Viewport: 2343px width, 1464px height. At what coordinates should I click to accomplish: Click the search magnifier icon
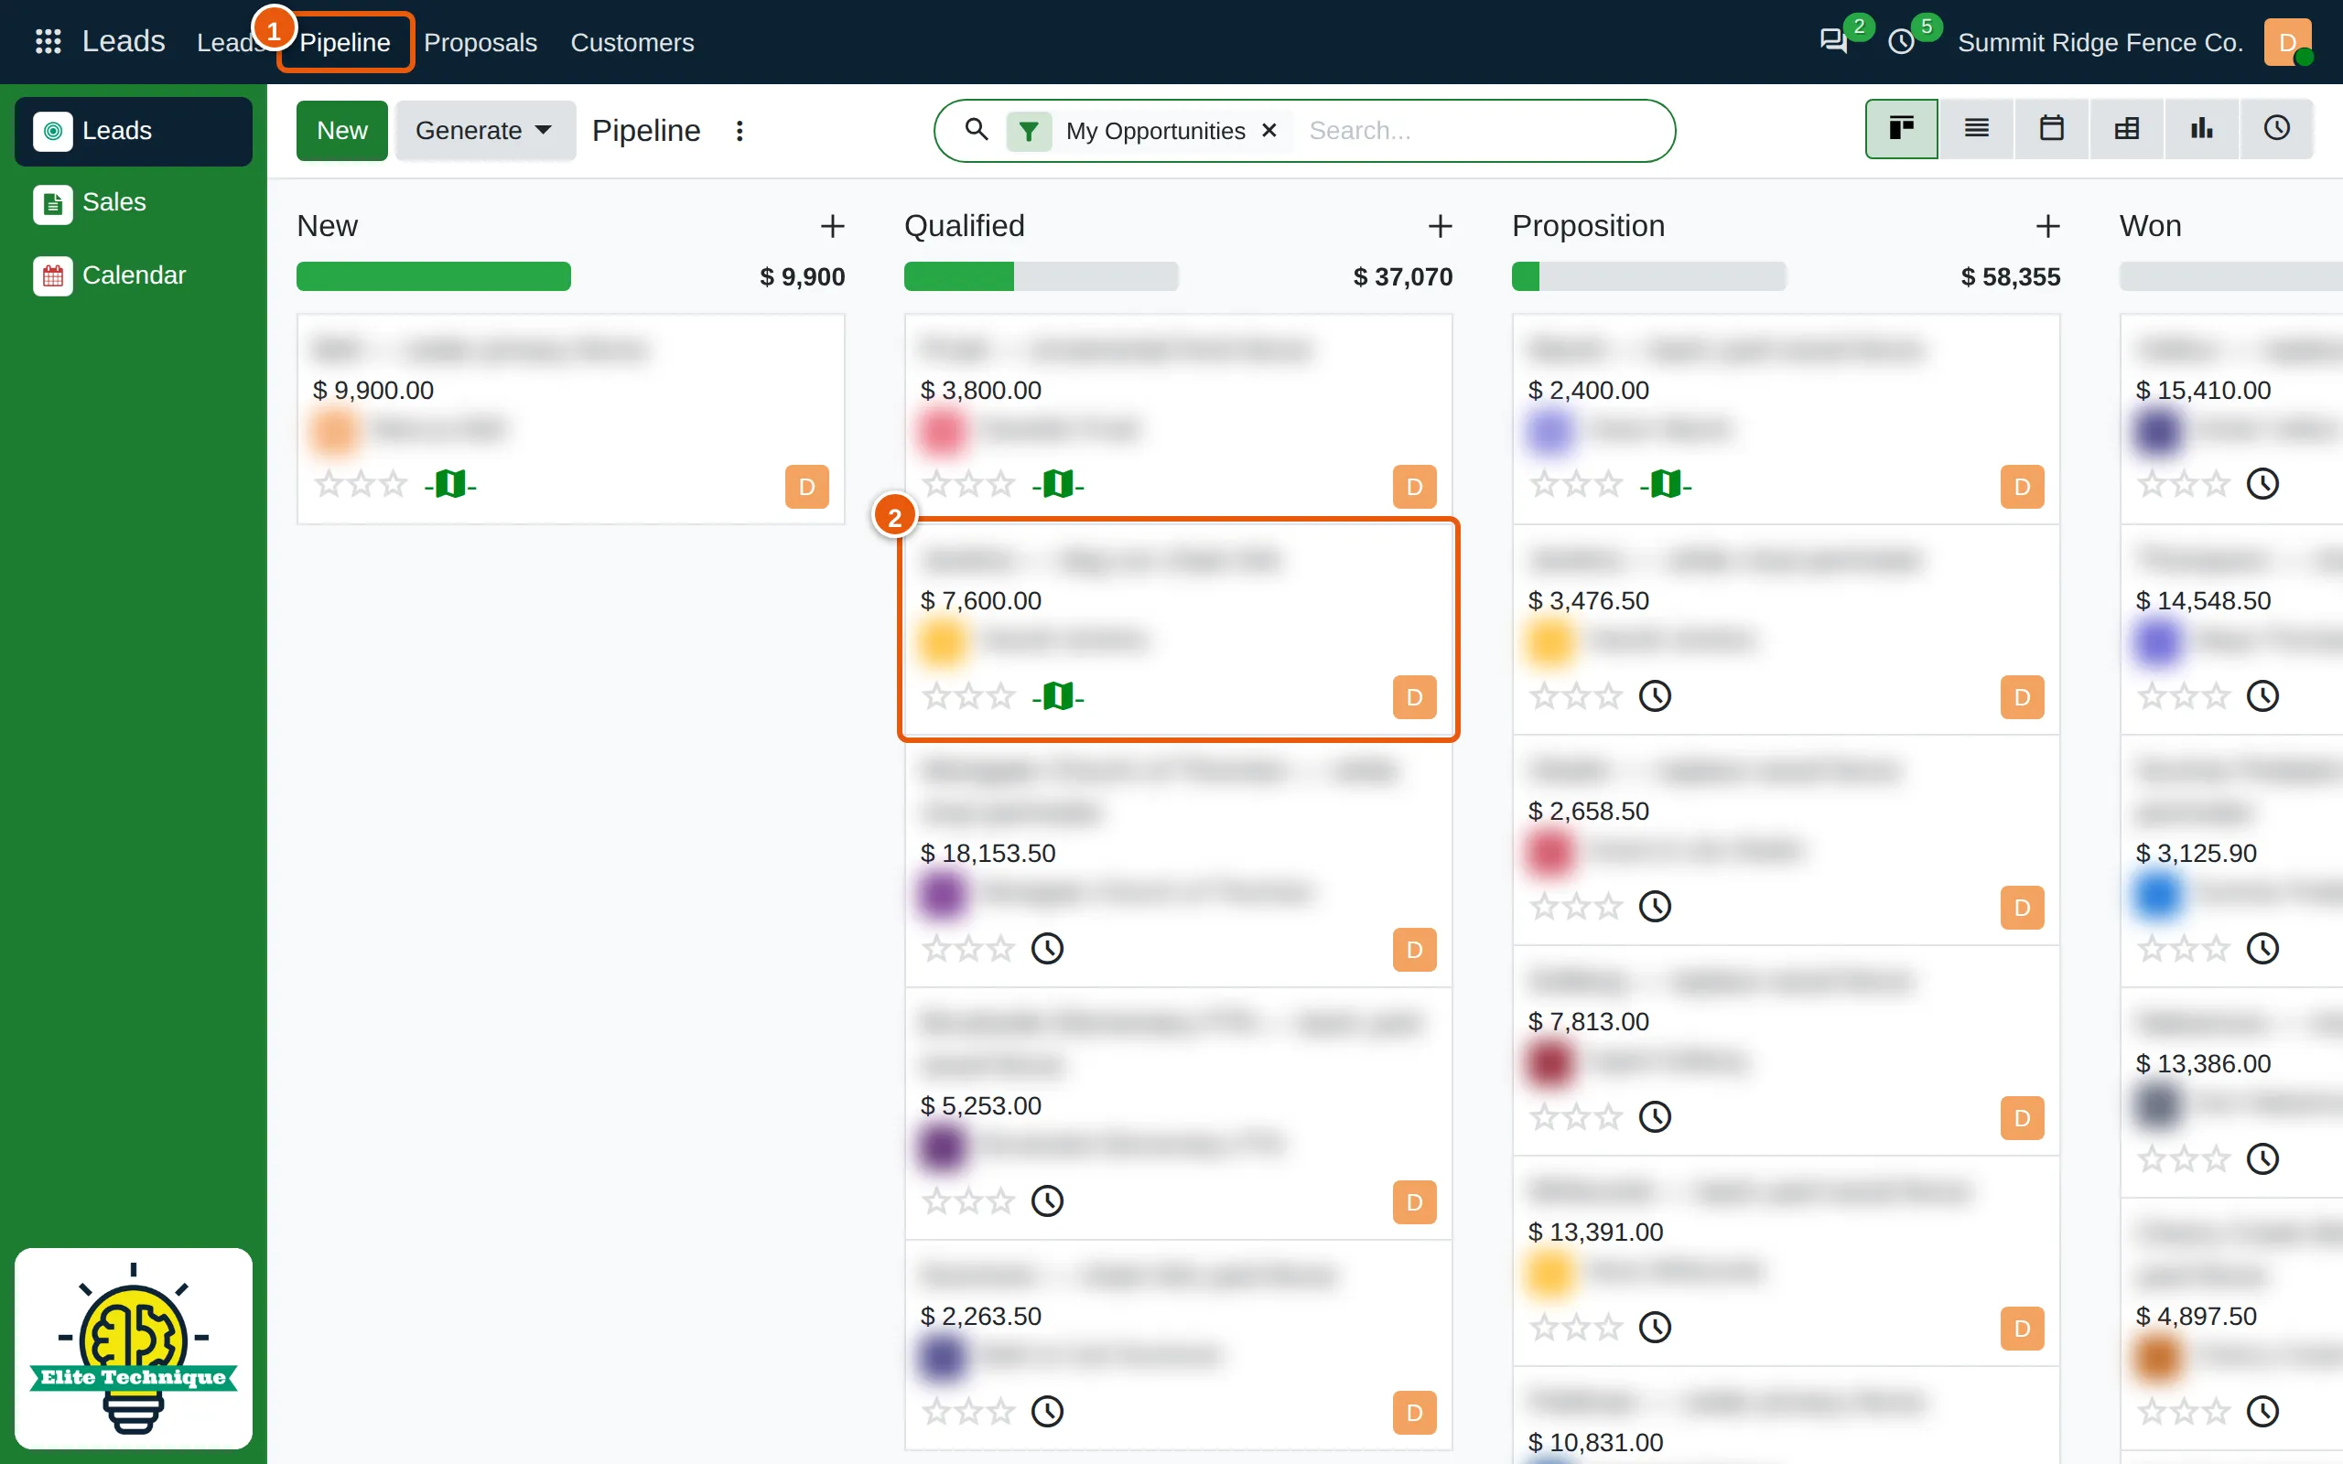[977, 129]
